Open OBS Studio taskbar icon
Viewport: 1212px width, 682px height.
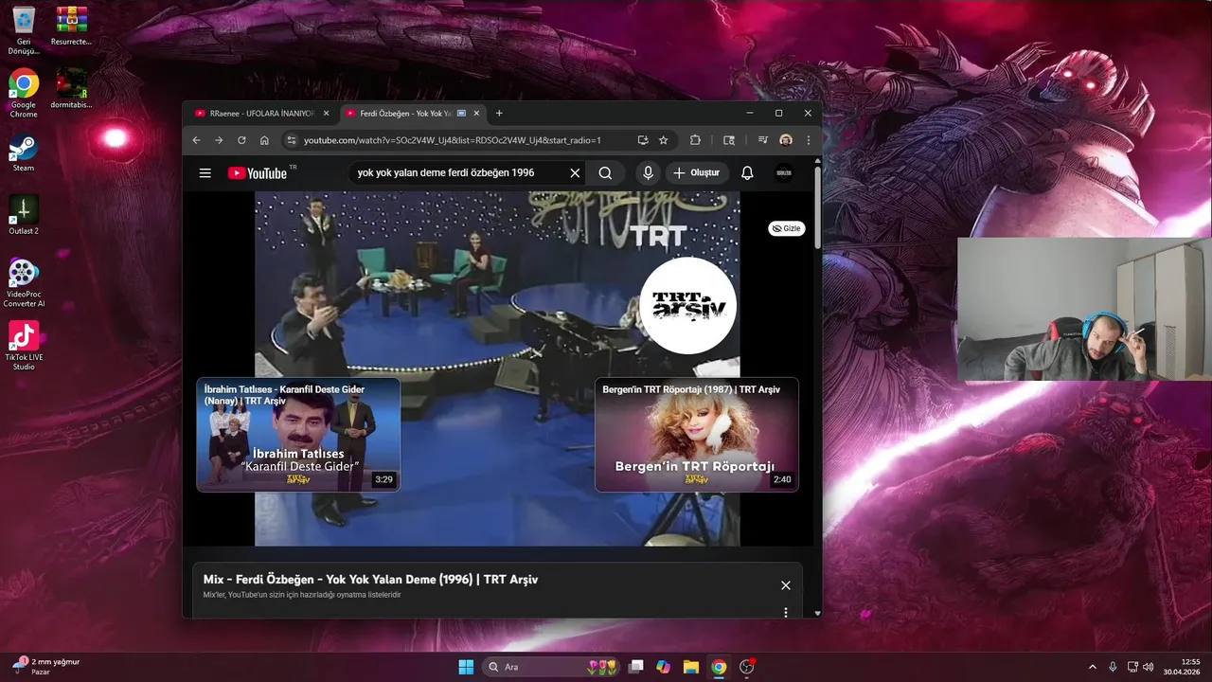pos(746,667)
